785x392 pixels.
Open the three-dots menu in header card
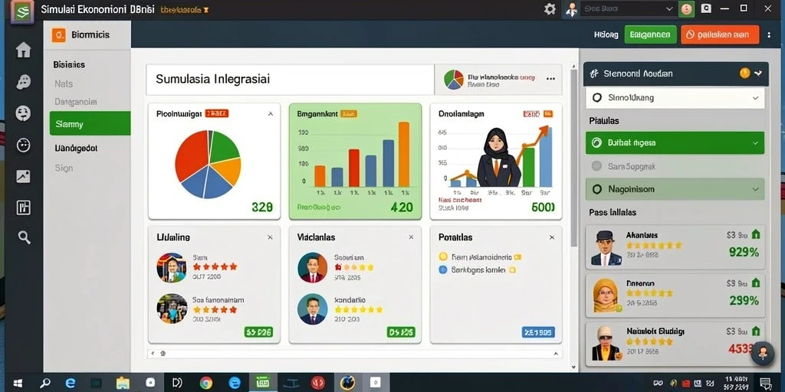point(550,79)
